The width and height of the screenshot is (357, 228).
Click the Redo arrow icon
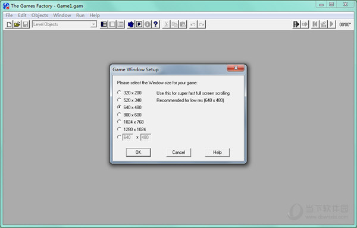[202, 24]
